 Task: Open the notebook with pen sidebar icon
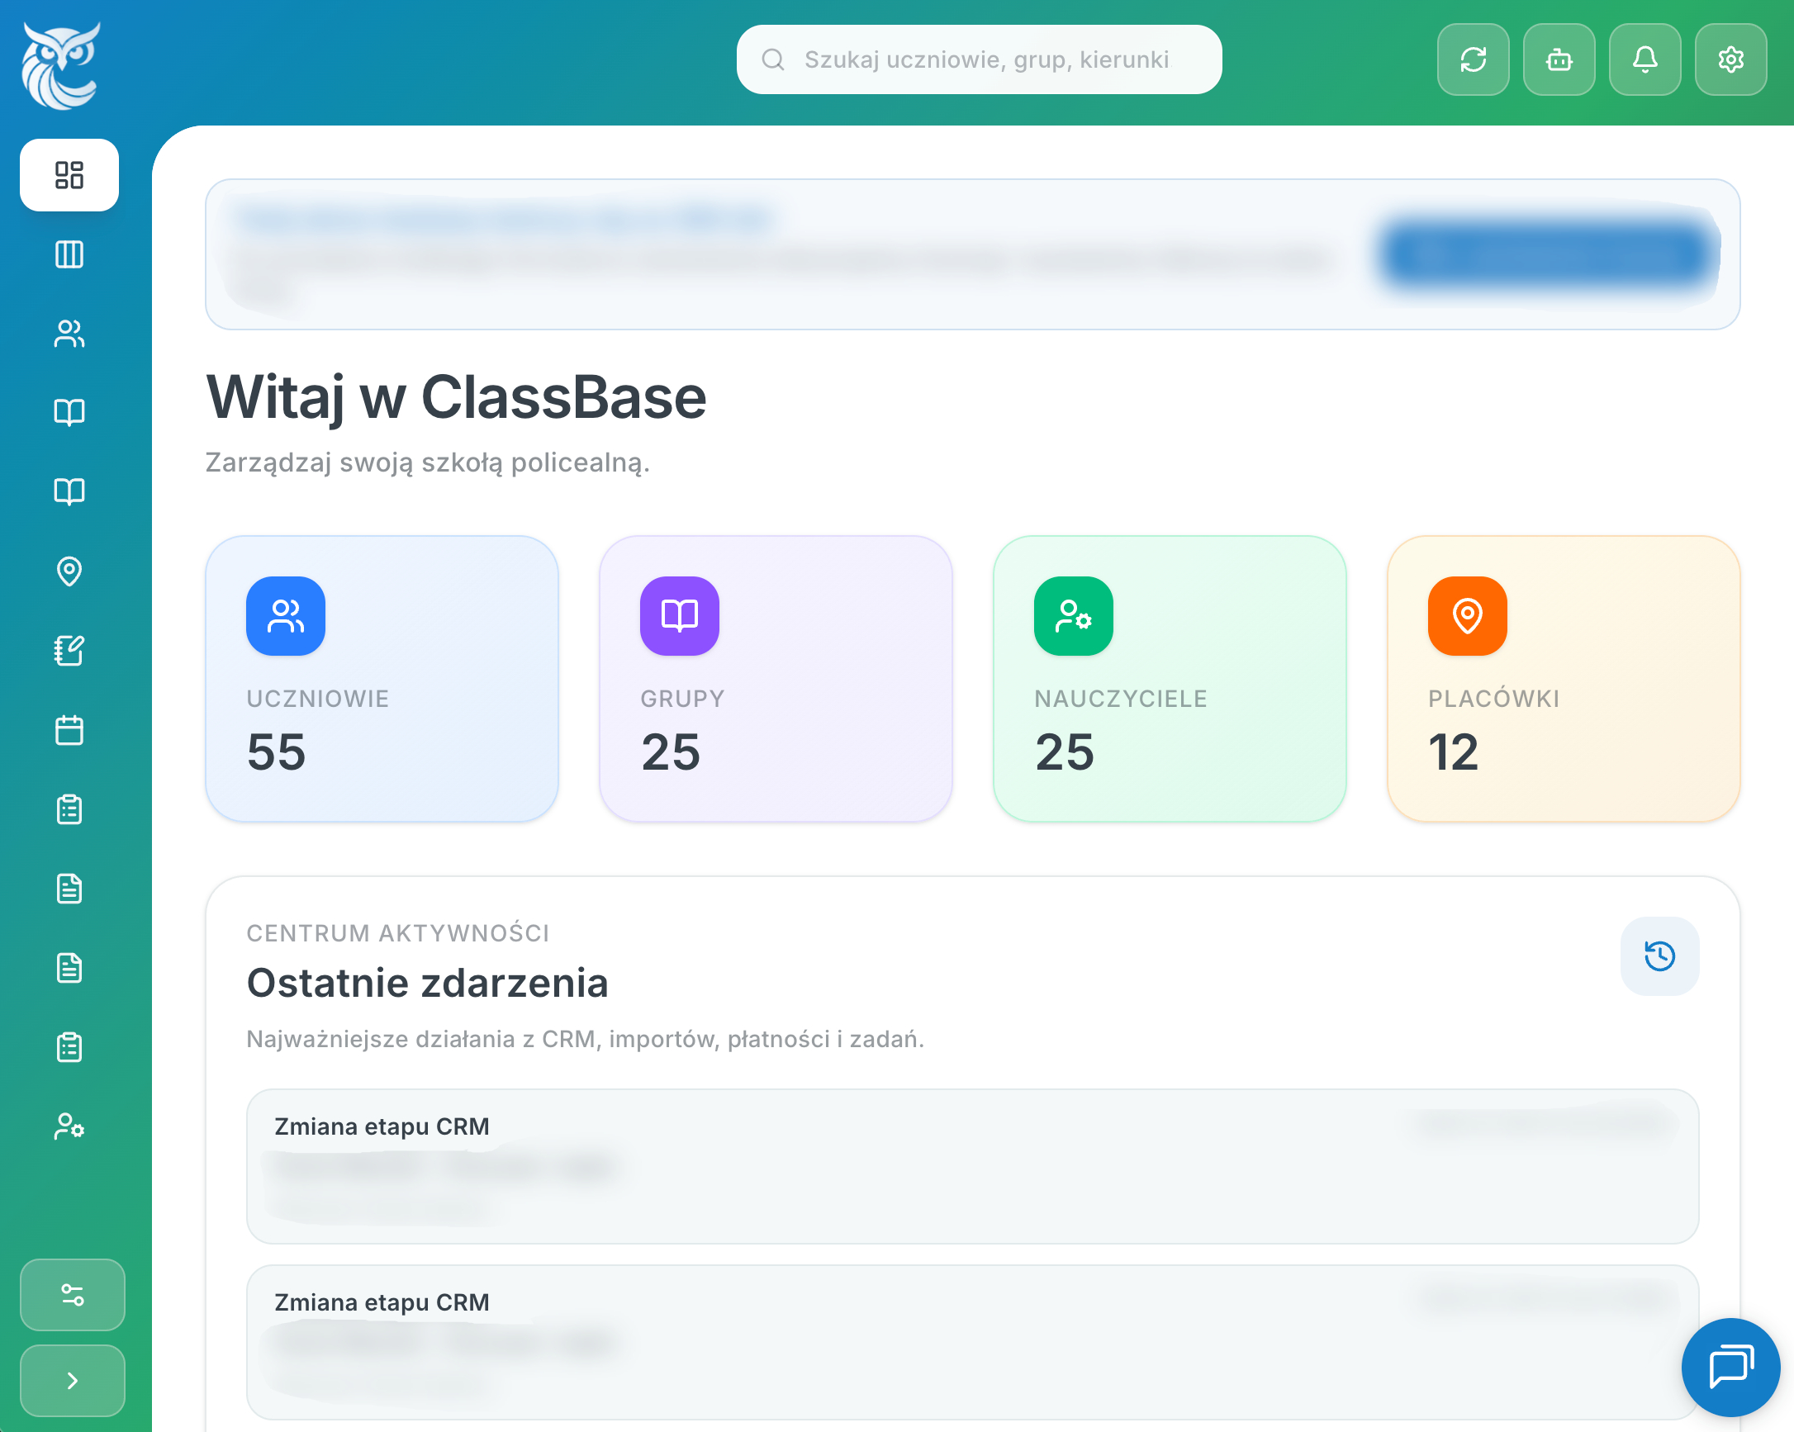69,651
